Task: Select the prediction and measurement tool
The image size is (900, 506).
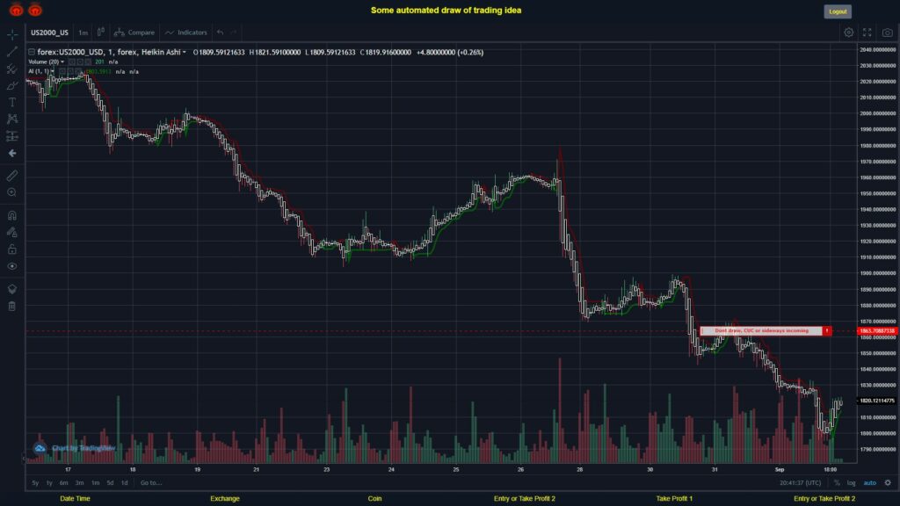Action: point(12,136)
